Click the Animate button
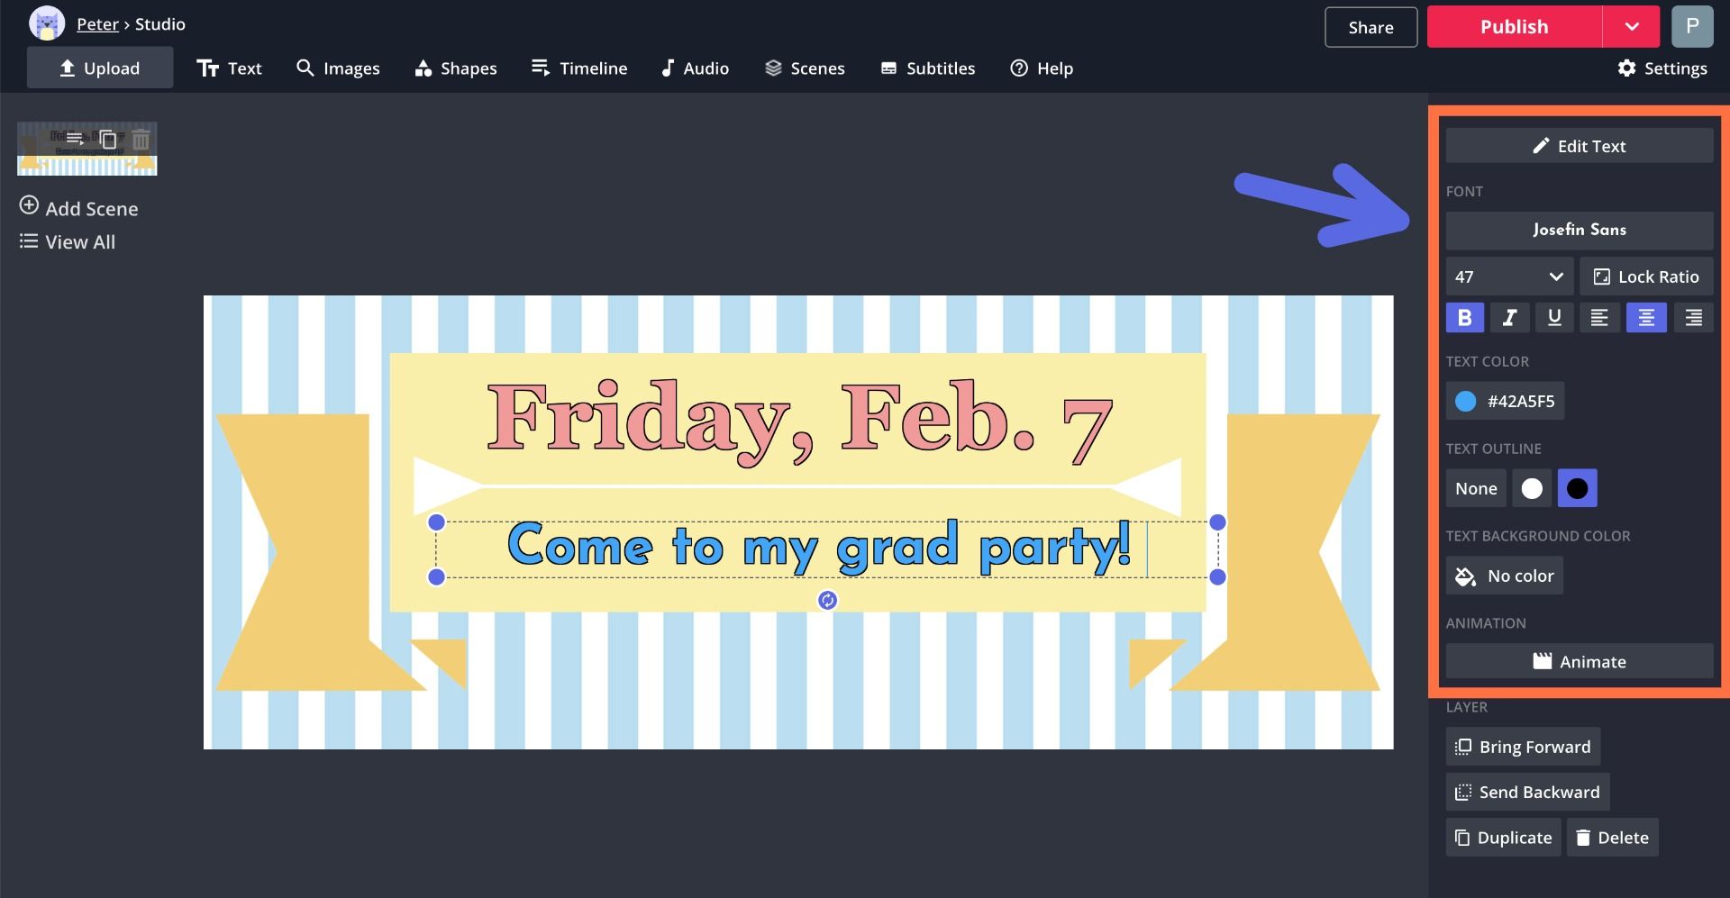1730x898 pixels. (x=1580, y=661)
